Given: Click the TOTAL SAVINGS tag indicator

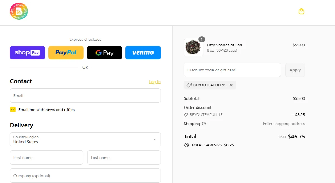Looking at the screenshot, I should [x=186, y=145].
